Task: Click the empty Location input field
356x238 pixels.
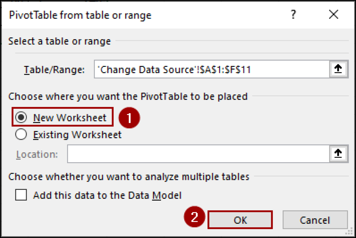Action: pyautogui.click(x=198, y=154)
